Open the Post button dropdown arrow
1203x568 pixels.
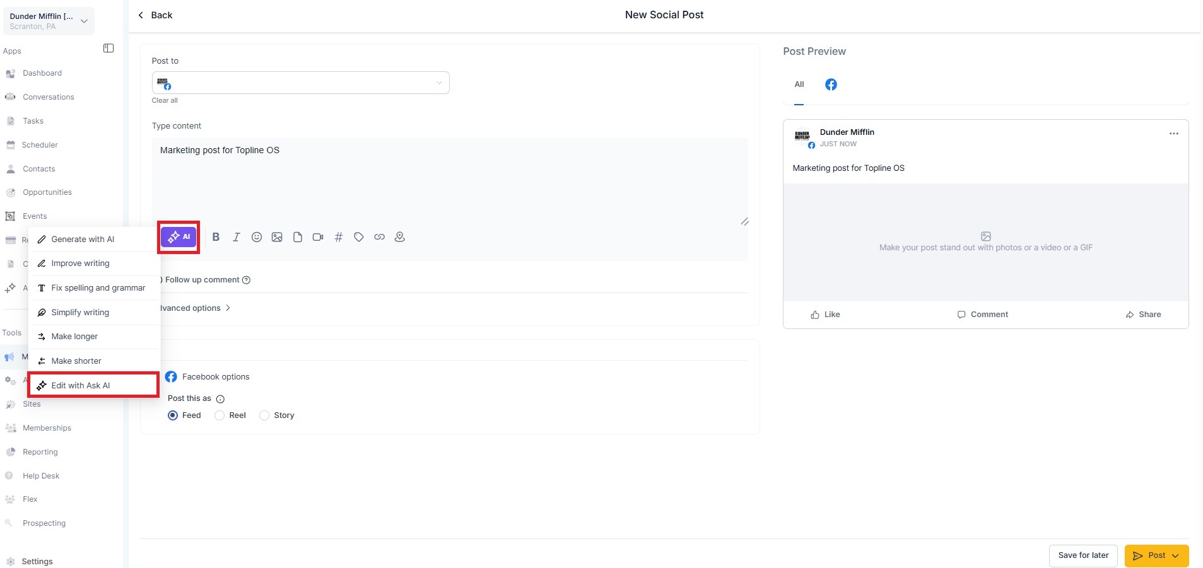point(1175,556)
